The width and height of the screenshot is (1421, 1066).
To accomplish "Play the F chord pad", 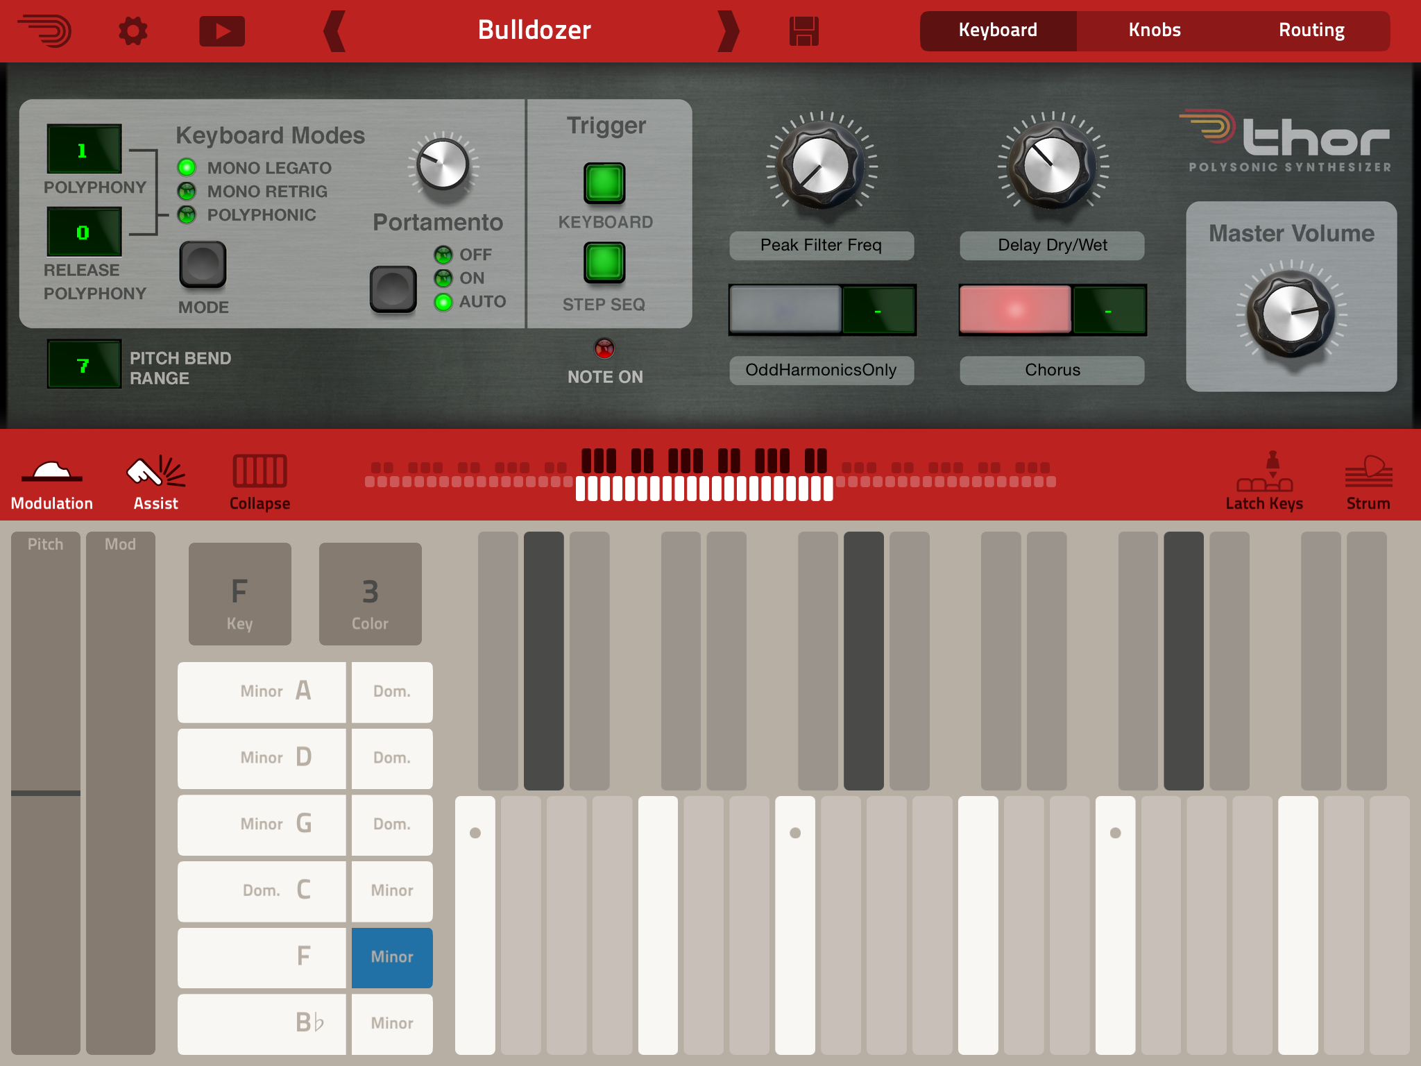I will coord(262,958).
